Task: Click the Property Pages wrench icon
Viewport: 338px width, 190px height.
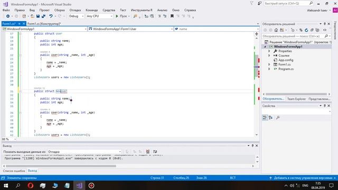Action: coord(278,117)
